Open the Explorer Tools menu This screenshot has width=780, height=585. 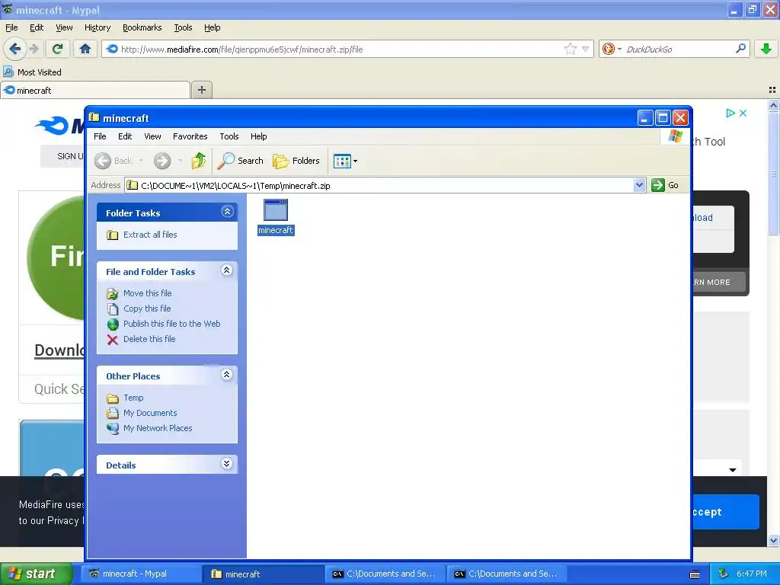pyautogui.click(x=229, y=136)
